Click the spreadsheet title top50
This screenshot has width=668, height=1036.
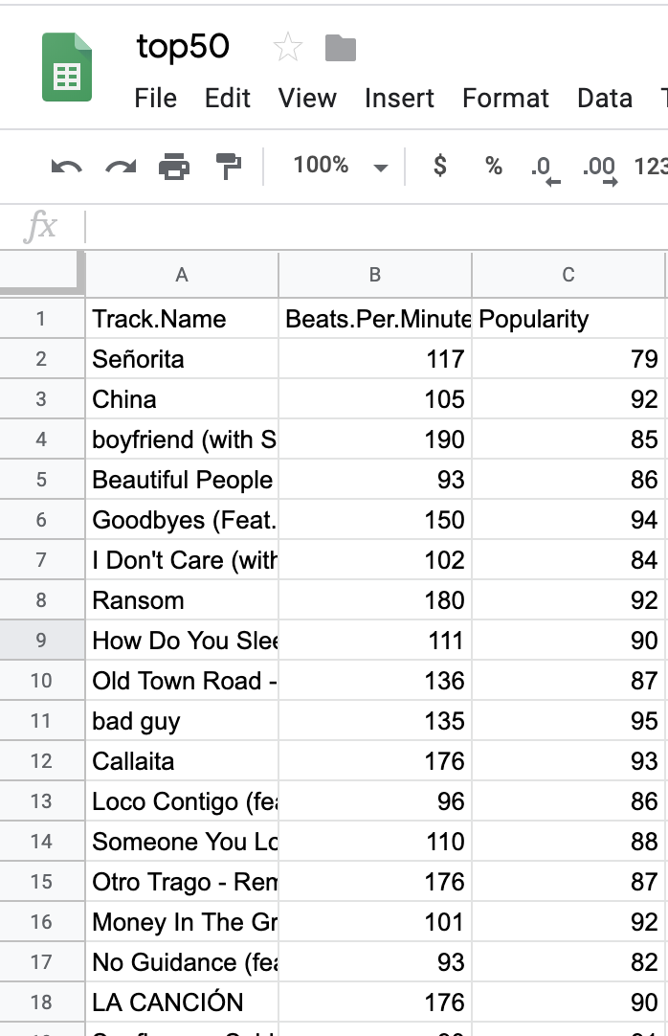click(x=183, y=46)
